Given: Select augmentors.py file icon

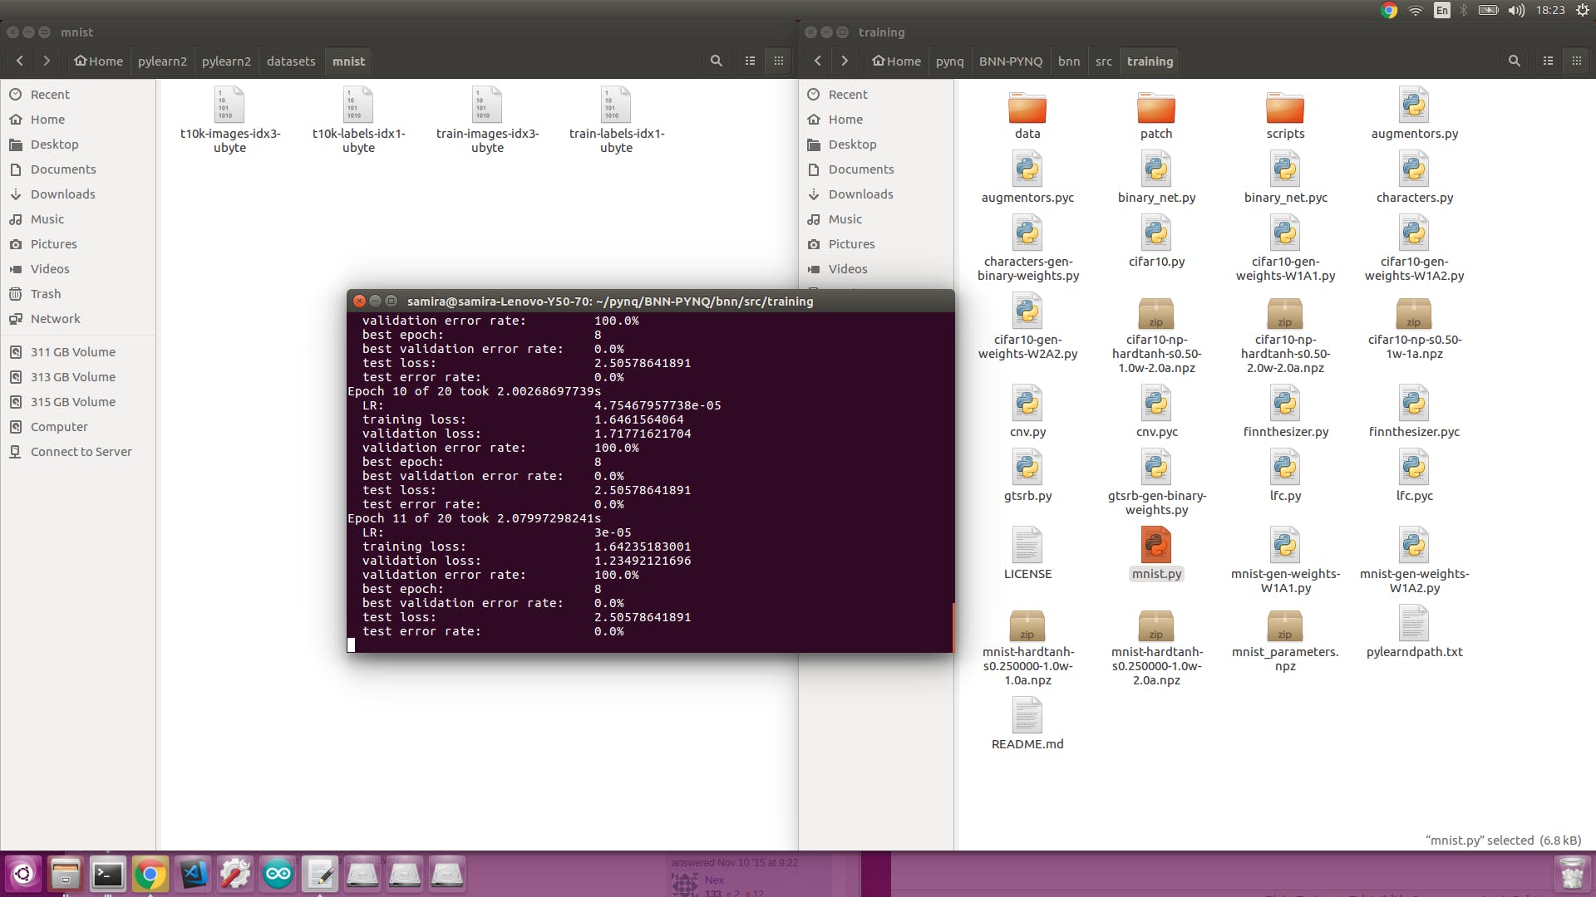Looking at the screenshot, I should tap(1414, 105).
